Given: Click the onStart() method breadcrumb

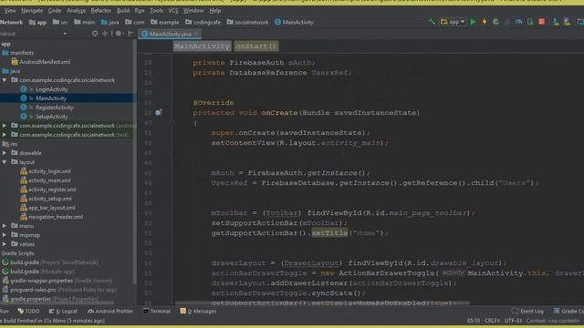Looking at the screenshot, I should tap(256, 46).
